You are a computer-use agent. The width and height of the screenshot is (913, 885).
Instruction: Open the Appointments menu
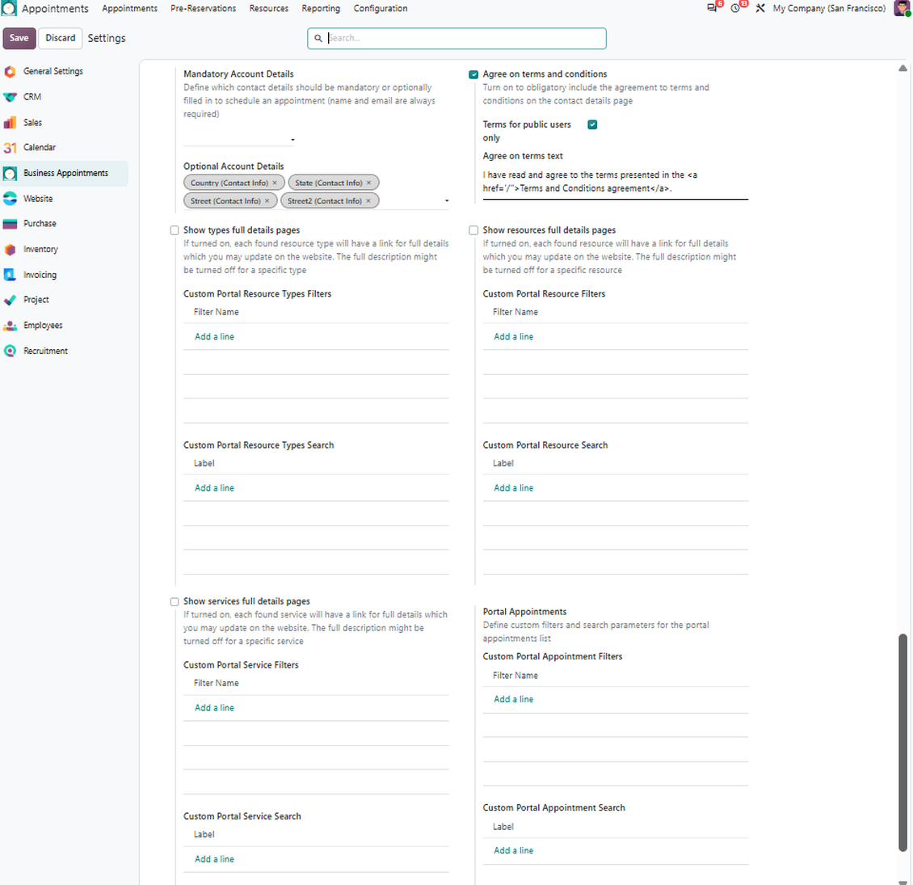[x=129, y=8]
